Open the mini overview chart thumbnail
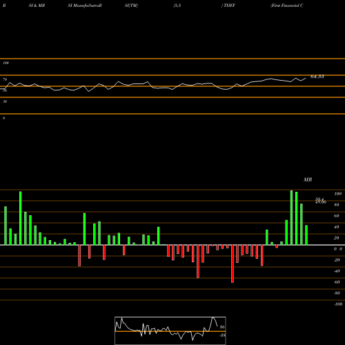 170,331
